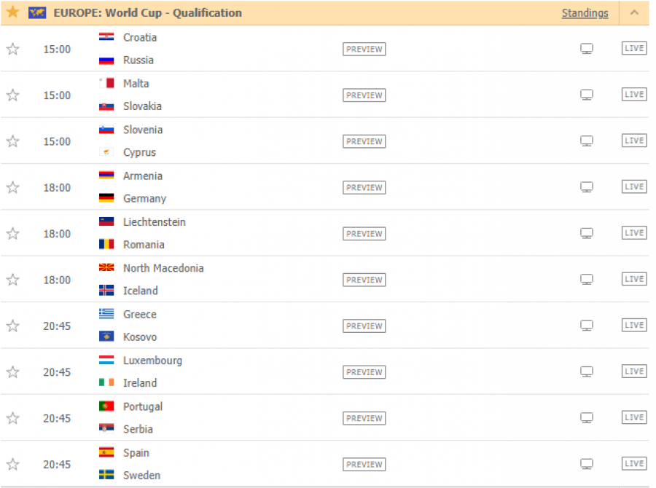Open the Standings link
Image resolution: width=656 pixels, height=488 pixels.
point(585,13)
